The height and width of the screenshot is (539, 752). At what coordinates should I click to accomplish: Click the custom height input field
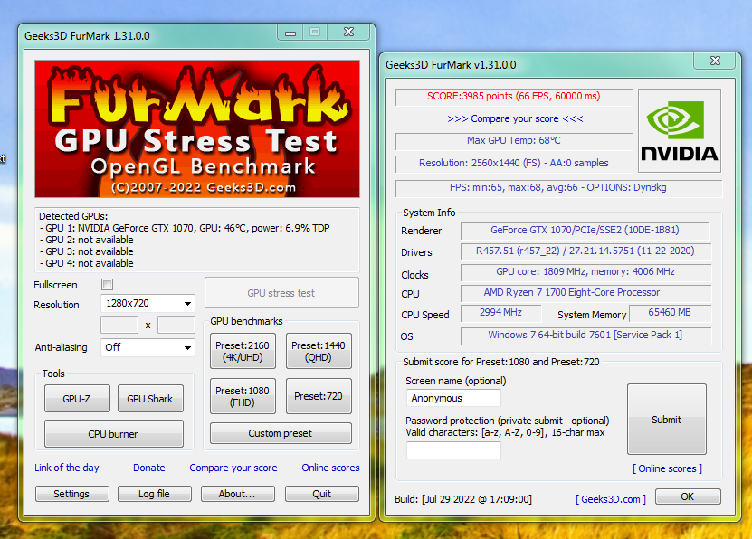pos(176,325)
